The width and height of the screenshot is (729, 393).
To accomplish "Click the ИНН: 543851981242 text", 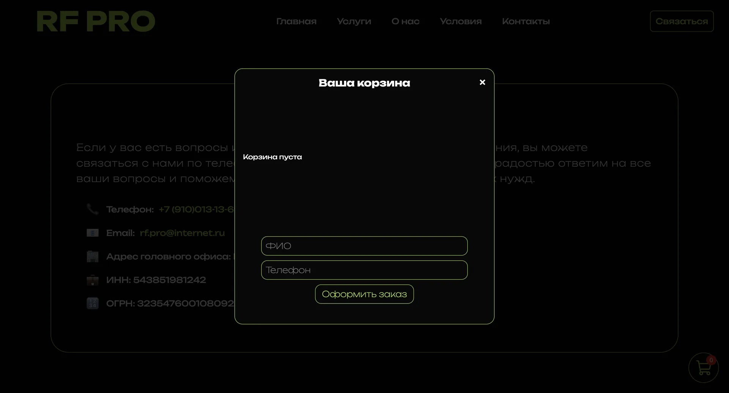I will pyautogui.click(x=156, y=280).
